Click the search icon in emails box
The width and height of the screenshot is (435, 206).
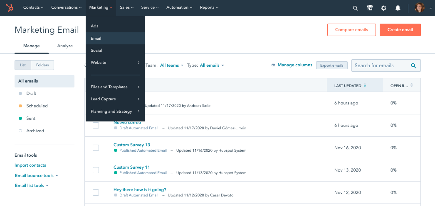[413, 65]
